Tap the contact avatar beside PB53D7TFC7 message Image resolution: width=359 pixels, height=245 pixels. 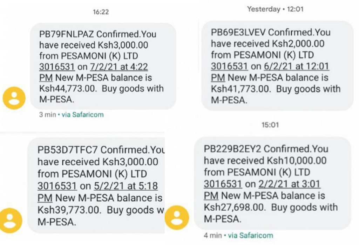pyautogui.click(x=11, y=220)
